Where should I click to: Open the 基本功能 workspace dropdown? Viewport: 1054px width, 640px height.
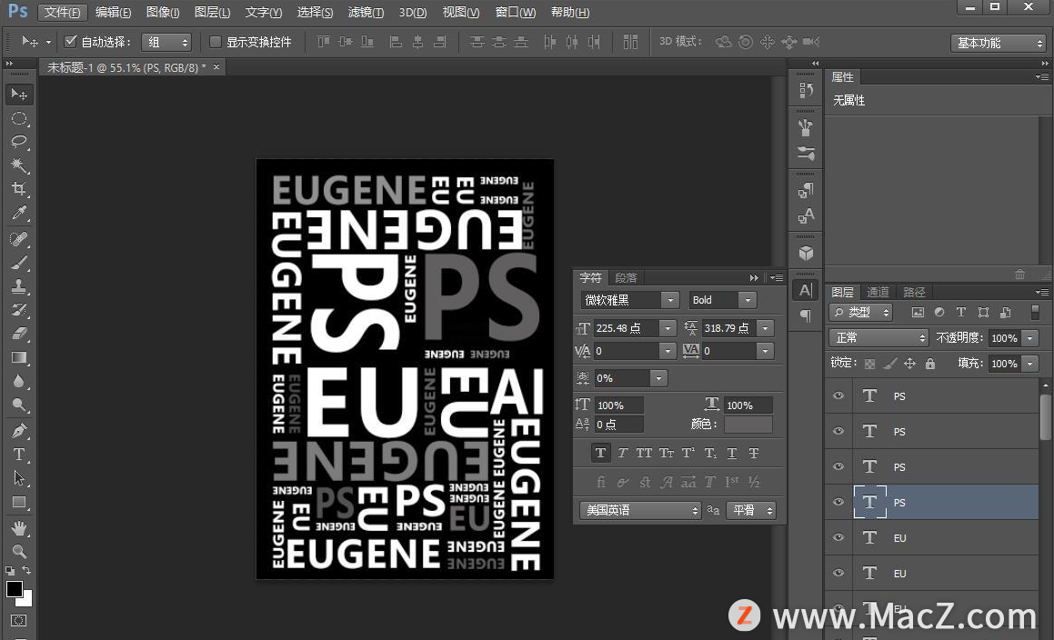coord(999,43)
